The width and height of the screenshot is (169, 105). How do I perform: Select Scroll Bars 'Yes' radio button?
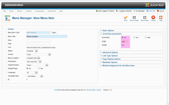134,38
